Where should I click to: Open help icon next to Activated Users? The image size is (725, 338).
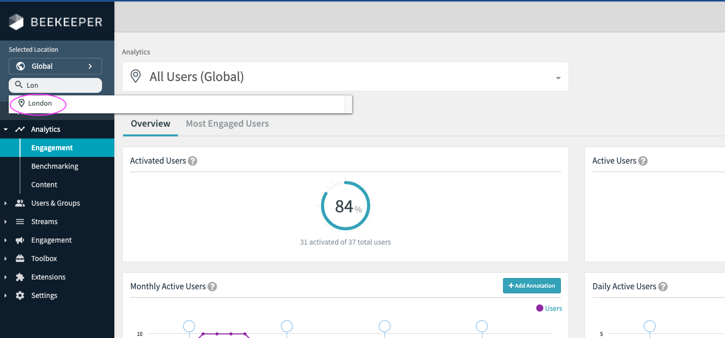(x=192, y=161)
